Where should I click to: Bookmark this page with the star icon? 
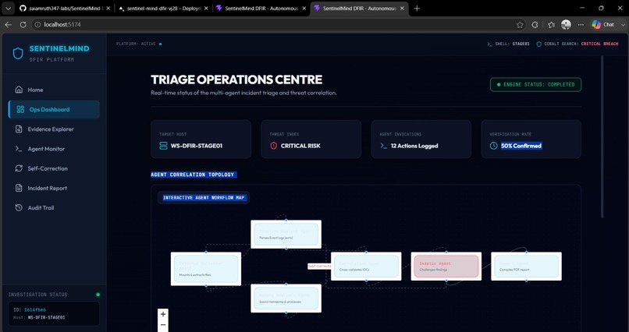click(x=520, y=24)
